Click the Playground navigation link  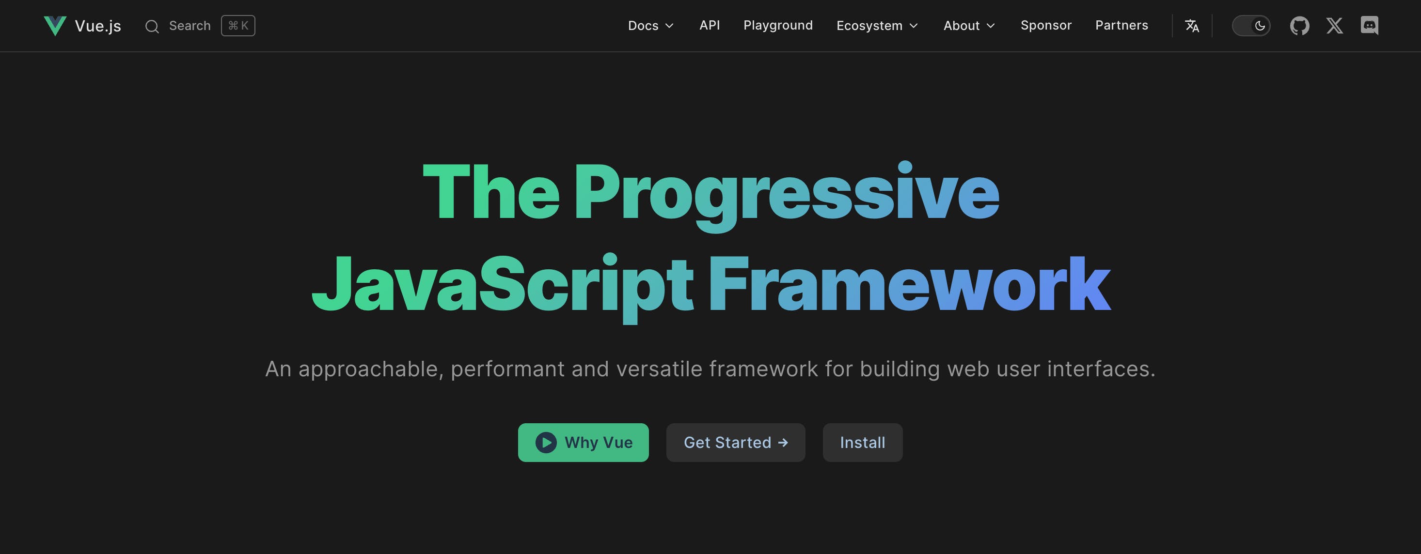point(777,25)
